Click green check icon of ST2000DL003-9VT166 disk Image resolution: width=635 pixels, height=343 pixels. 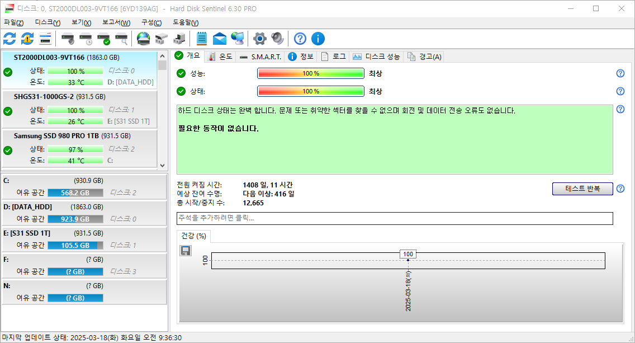pos(8,72)
